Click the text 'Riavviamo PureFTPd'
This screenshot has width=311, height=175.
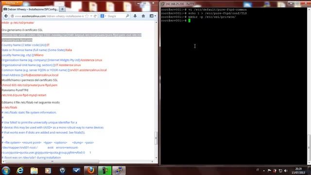[x=15, y=90]
